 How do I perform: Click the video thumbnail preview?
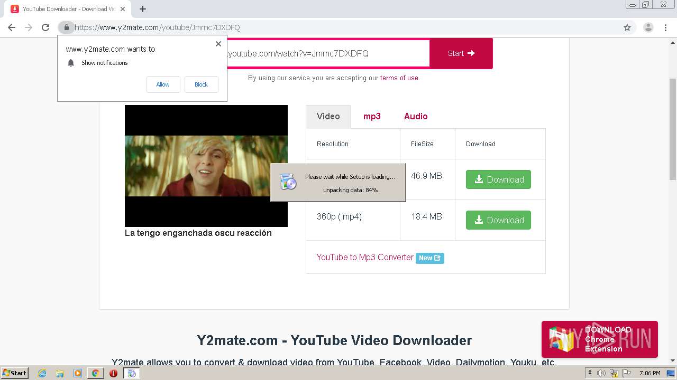(206, 166)
